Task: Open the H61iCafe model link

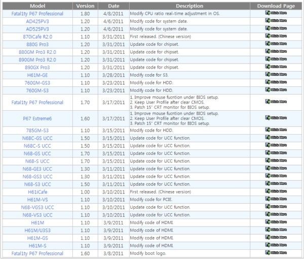Action: 37,192
